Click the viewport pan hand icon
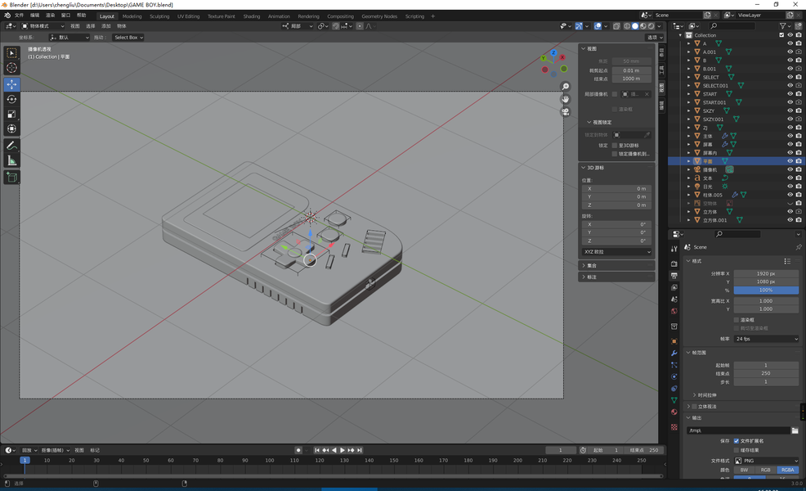The height and width of the screenshot is (491, 806). [x=566, y=99]
